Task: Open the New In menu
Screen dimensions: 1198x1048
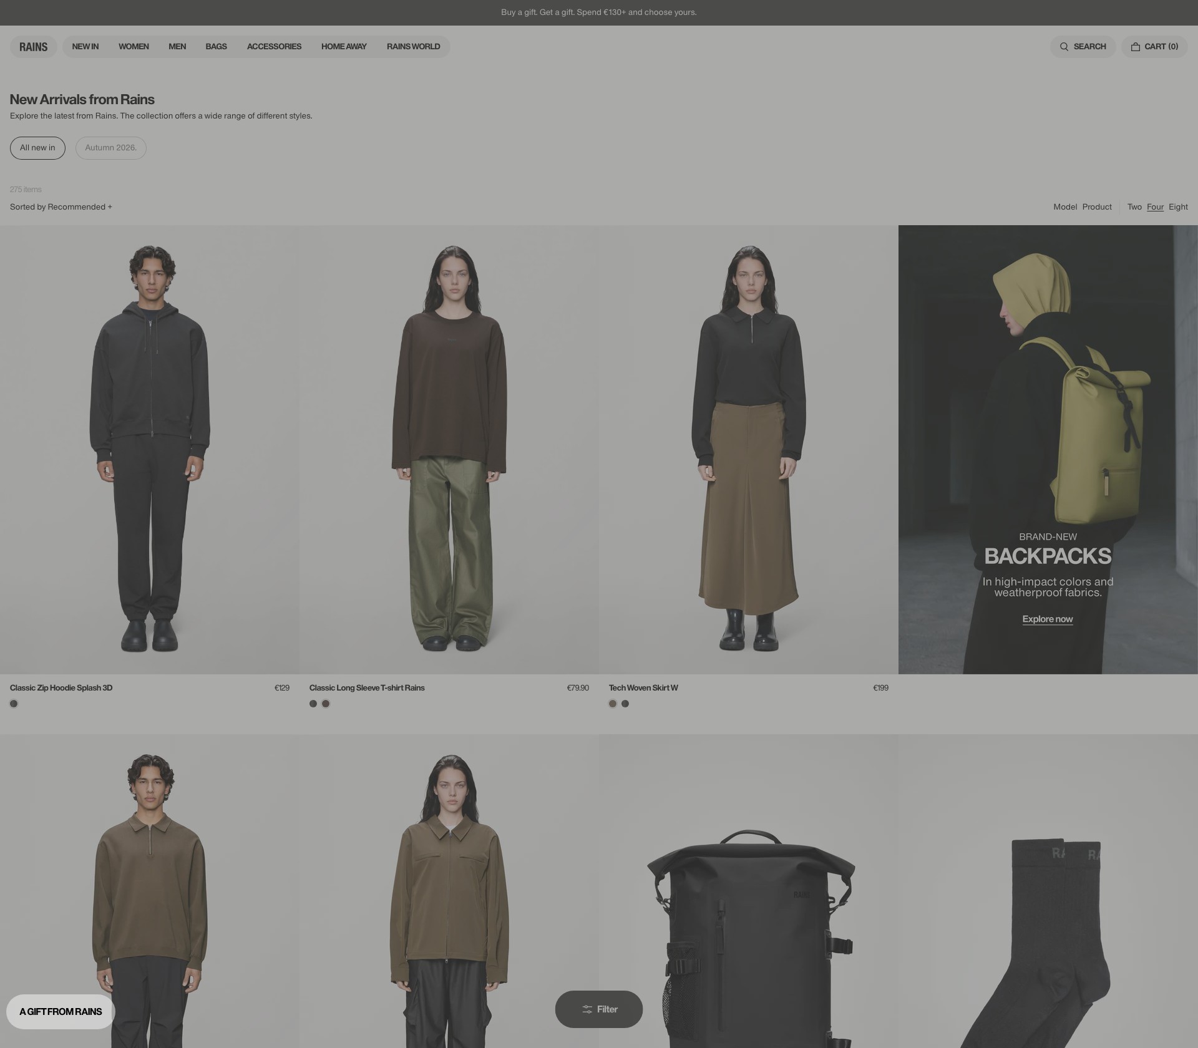Action: click(x=85, y=47)
